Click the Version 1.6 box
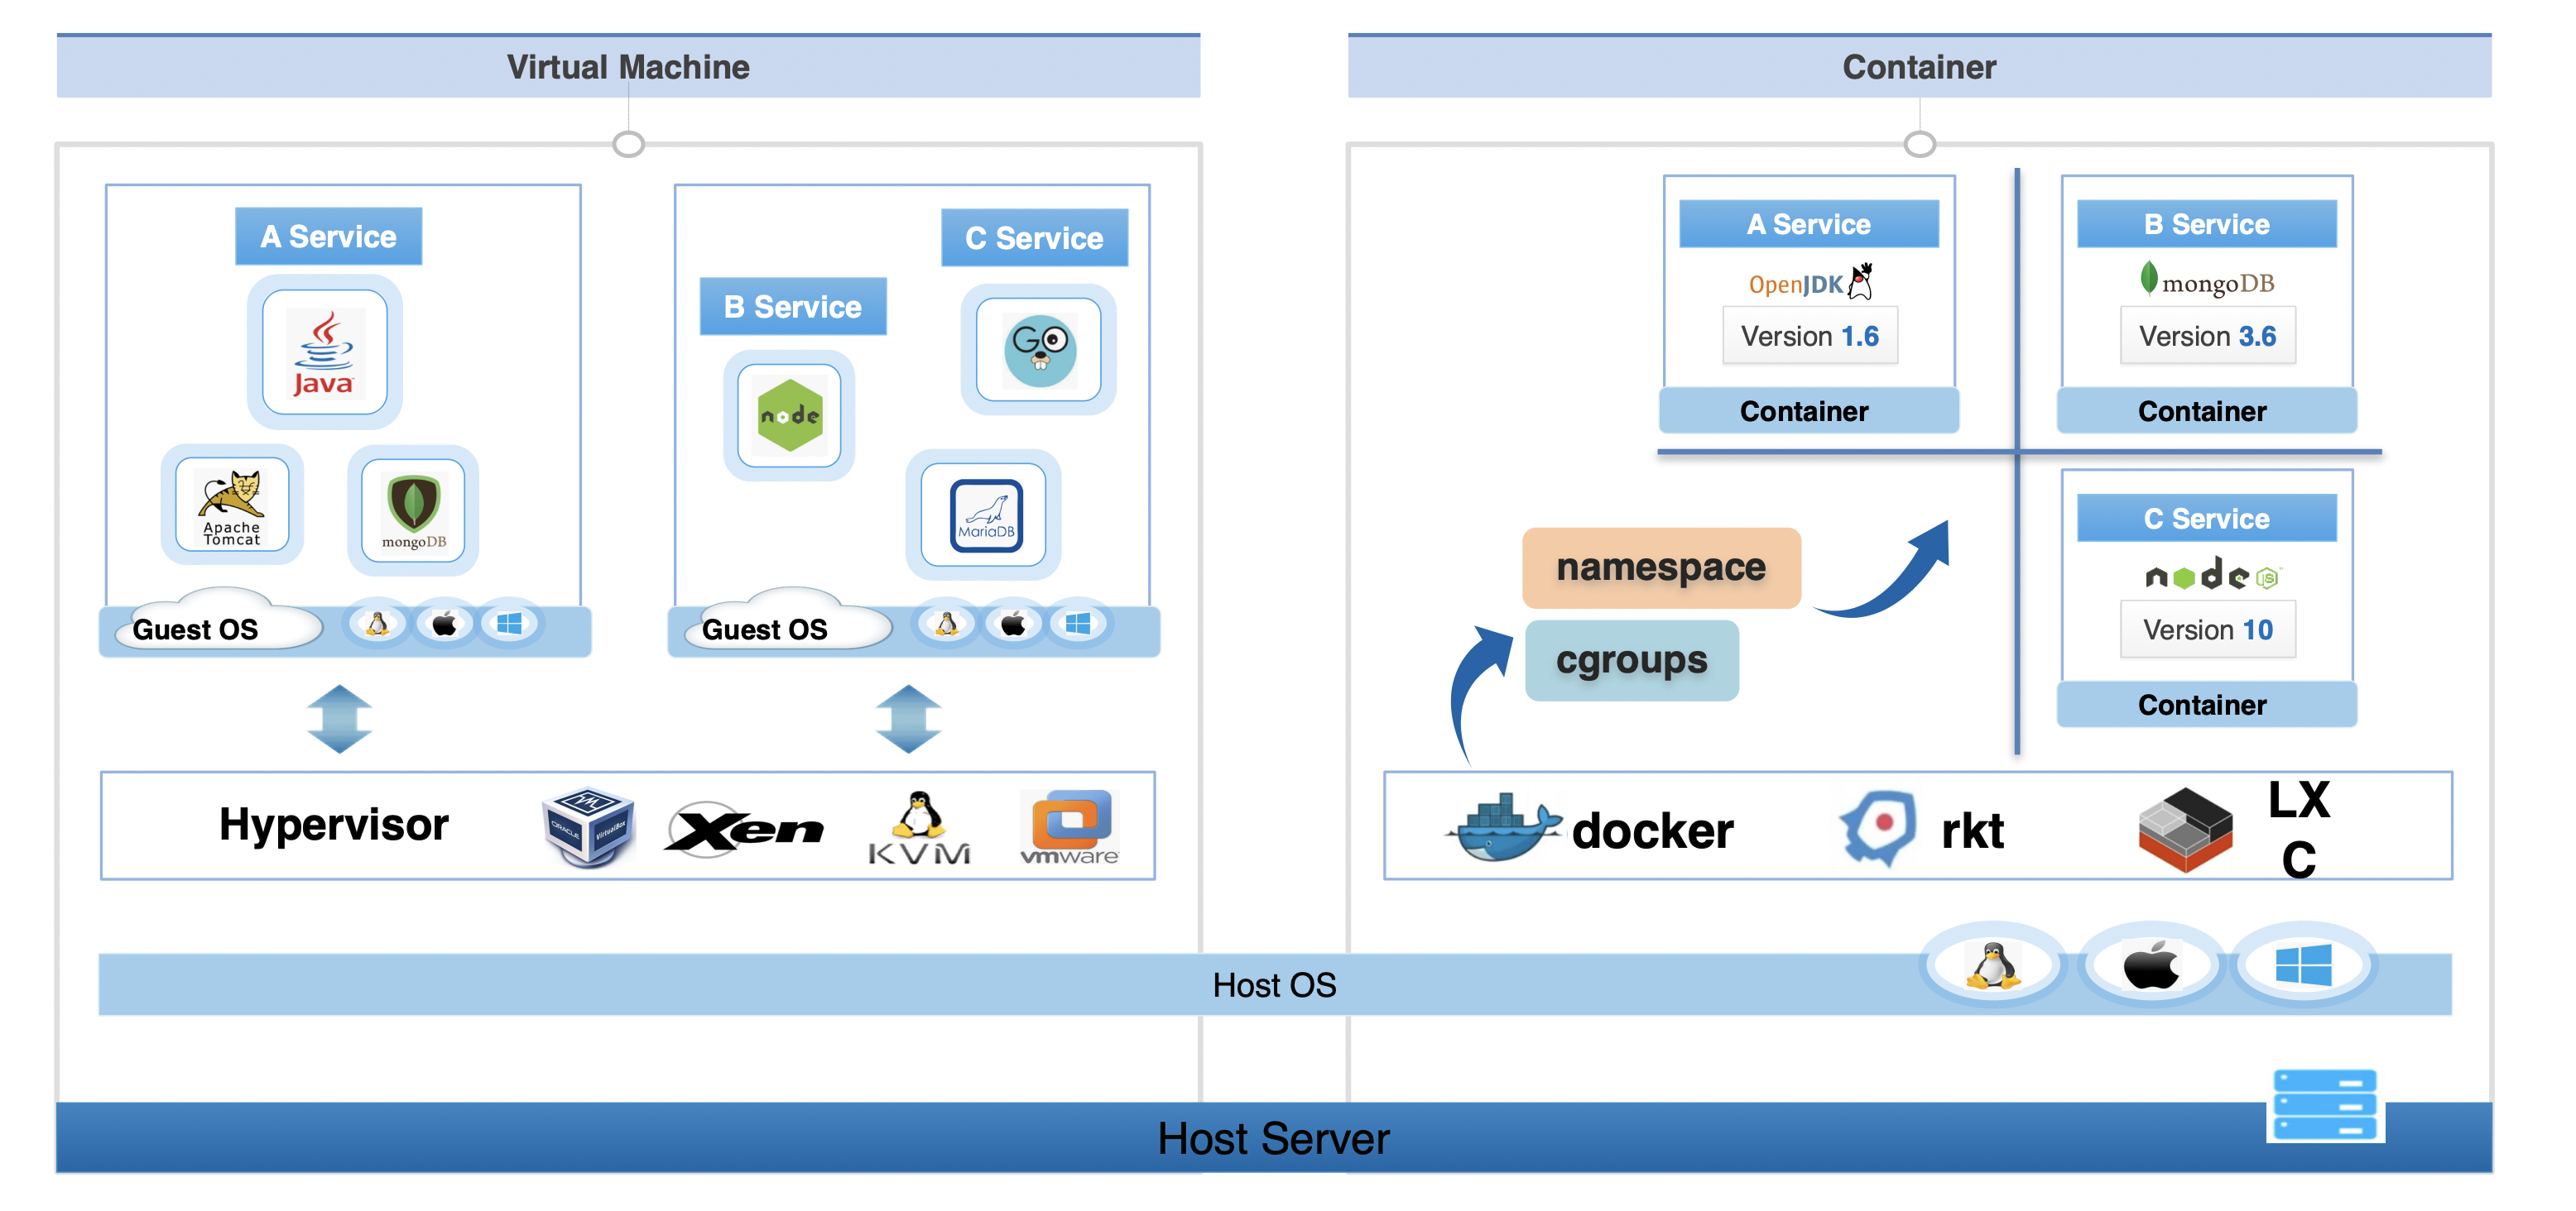The height and width of the screenshot is (1211, 2576). pos(1809,336)
